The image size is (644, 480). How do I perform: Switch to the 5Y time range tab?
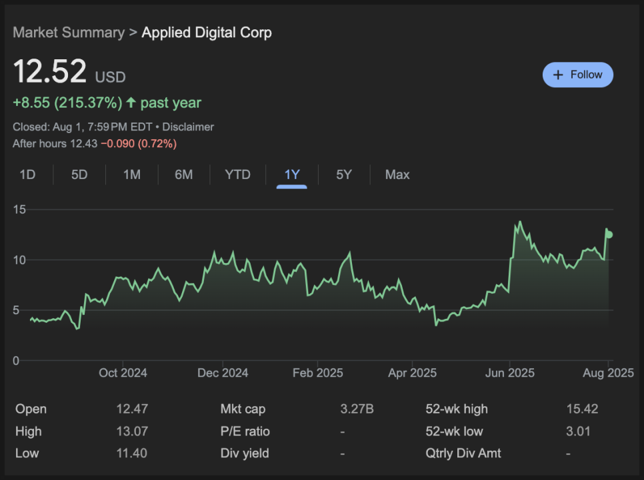(344, 175)
